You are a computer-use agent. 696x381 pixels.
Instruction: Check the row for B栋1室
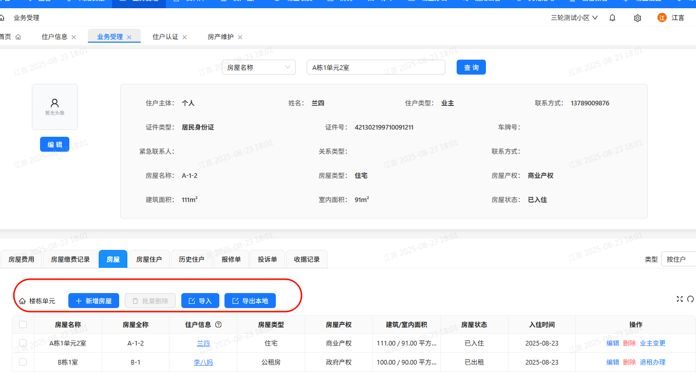23,362
